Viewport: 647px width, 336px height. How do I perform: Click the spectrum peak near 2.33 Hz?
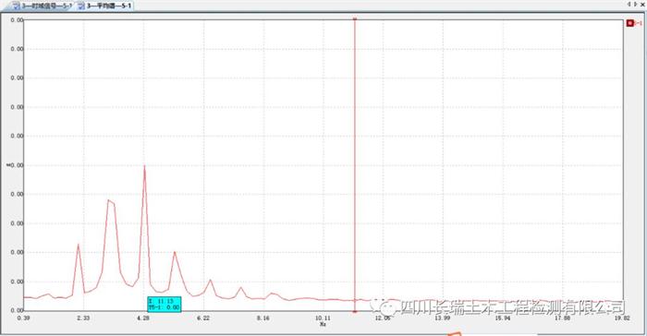point(79,245)
